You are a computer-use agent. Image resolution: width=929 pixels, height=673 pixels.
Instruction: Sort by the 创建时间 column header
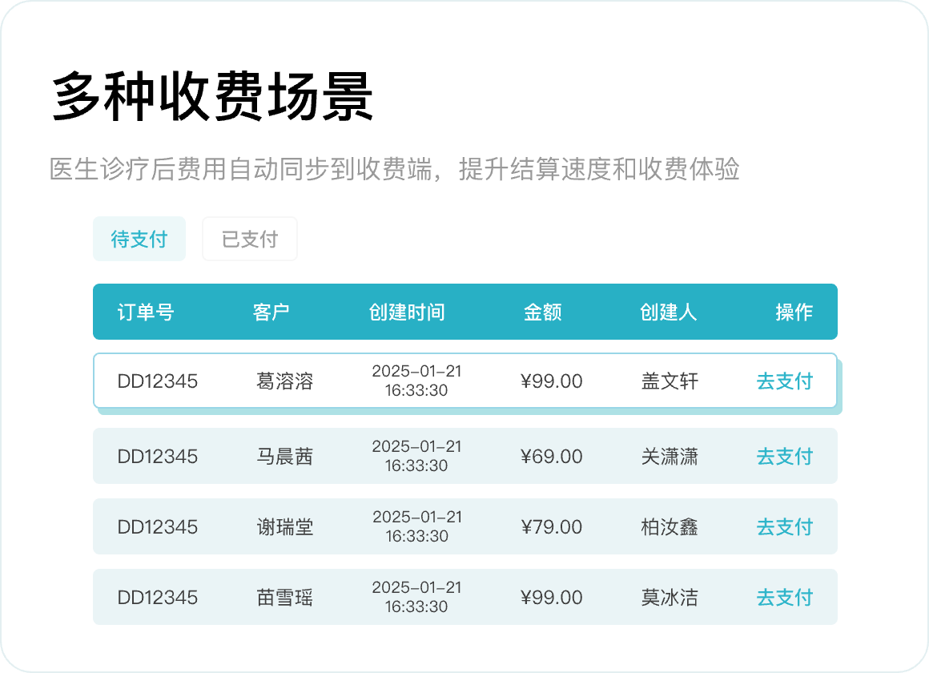(406, 312)
